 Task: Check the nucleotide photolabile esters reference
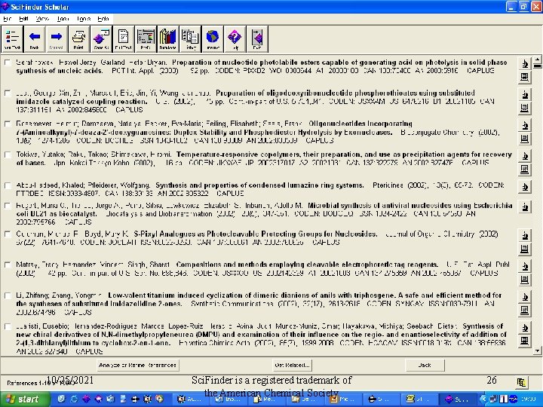pos(8,63)
